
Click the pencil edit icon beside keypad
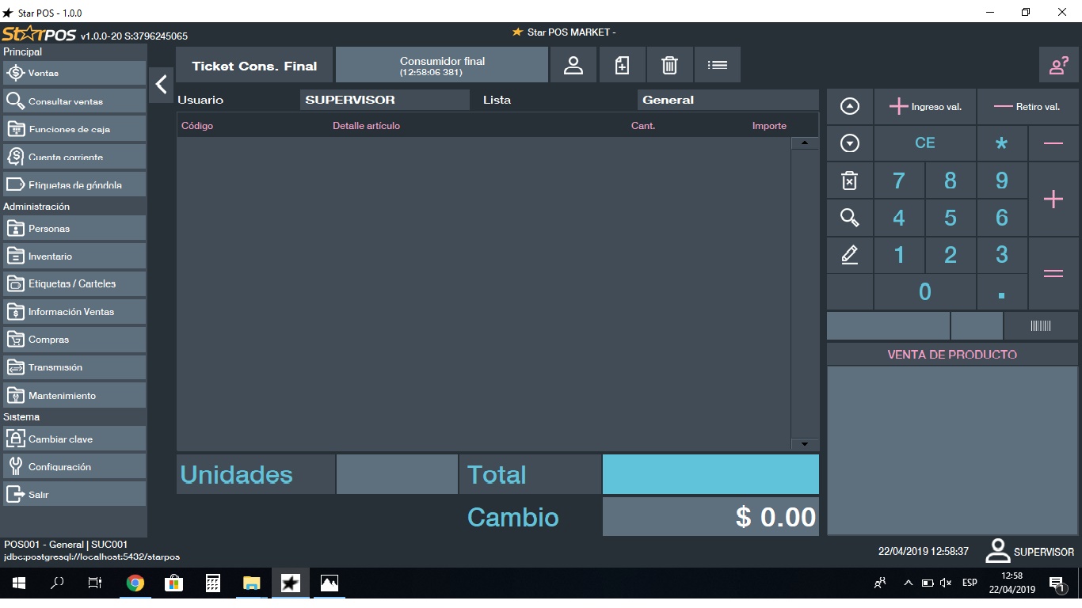(849, 255)
